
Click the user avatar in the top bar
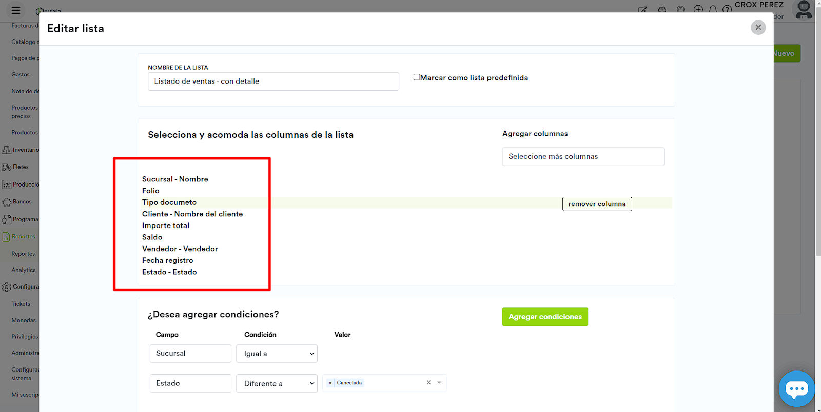click(804, 10)
